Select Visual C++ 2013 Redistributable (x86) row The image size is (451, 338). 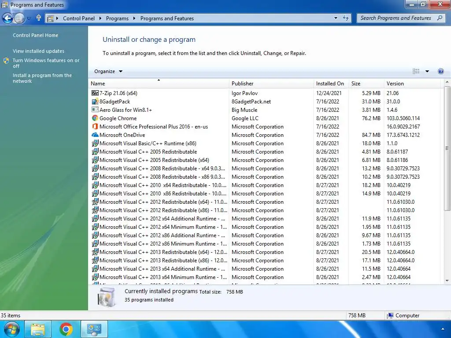pyautogui.click(x=265, y=260)
